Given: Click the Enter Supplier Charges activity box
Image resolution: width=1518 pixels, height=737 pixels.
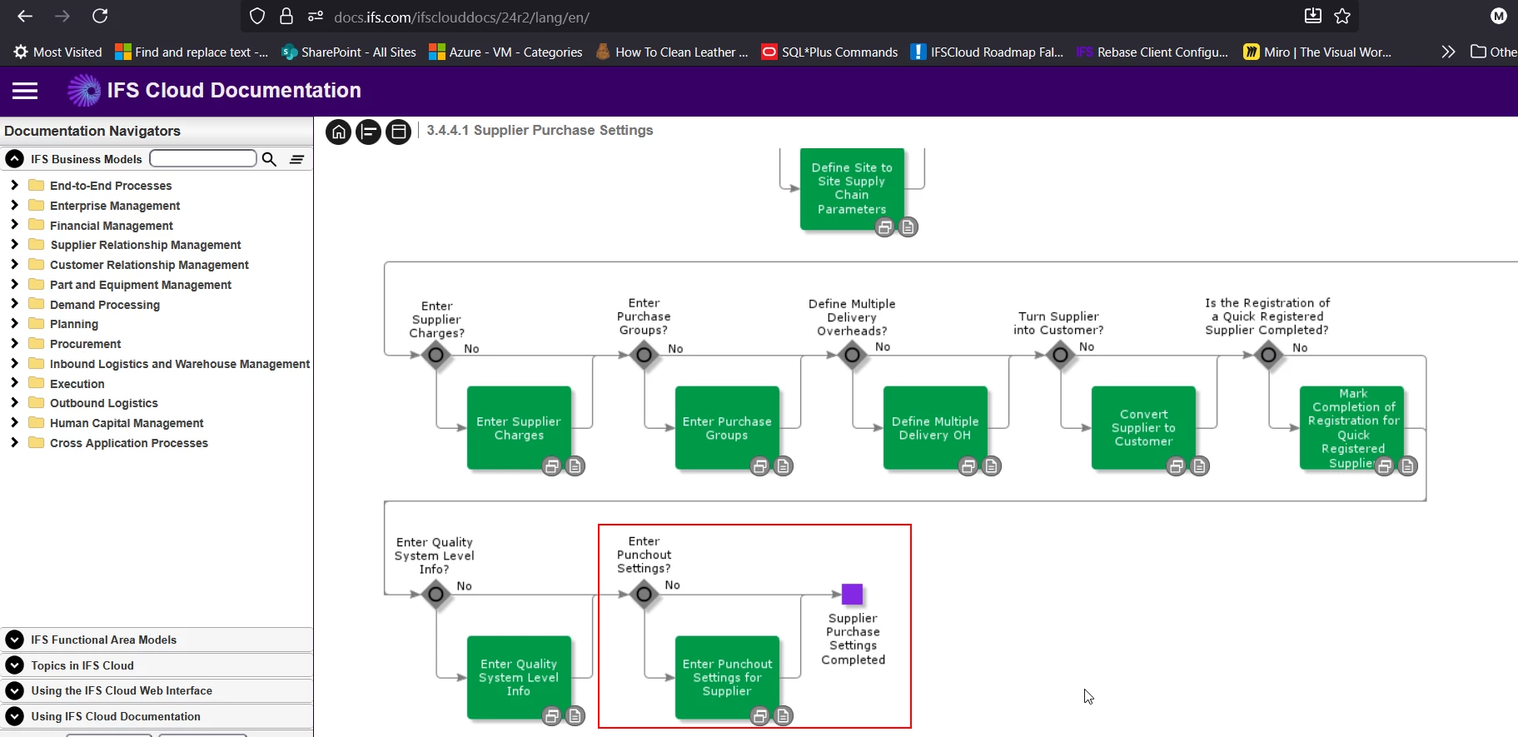Looking at the screenshot, I should 519,428.
